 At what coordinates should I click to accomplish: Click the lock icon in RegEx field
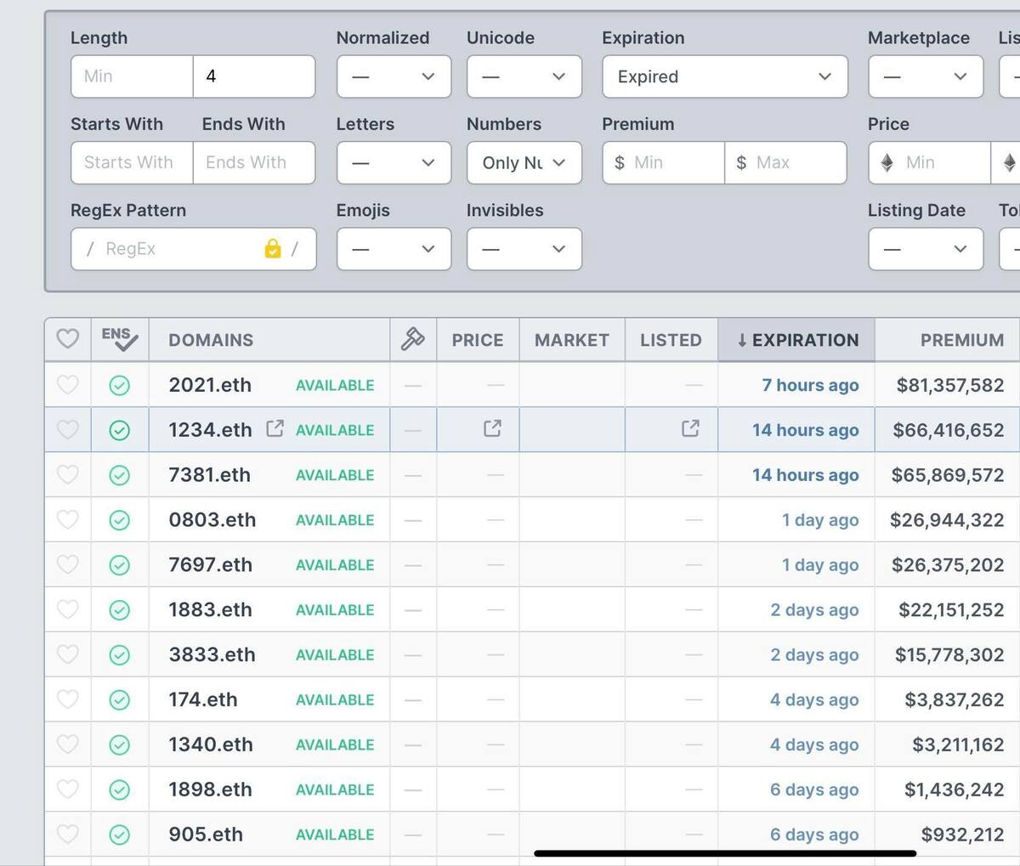[x=272, y=249]
